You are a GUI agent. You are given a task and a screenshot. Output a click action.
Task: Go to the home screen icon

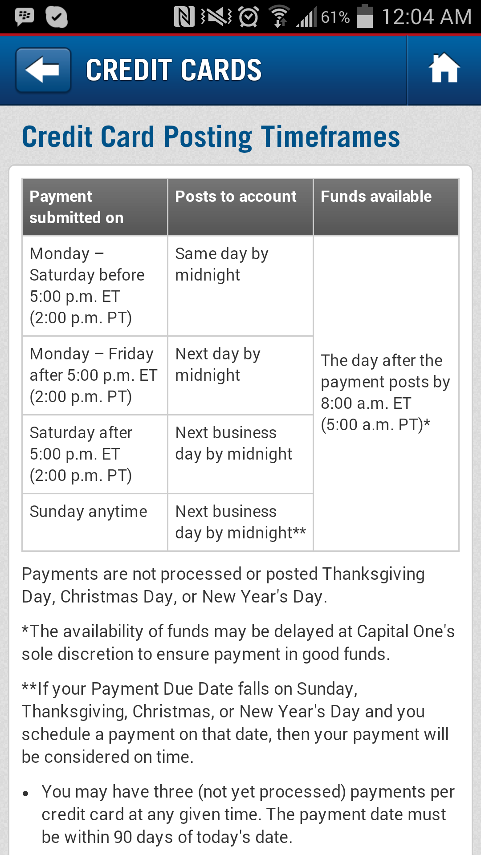pyautogui.click(x=444, y=69)
